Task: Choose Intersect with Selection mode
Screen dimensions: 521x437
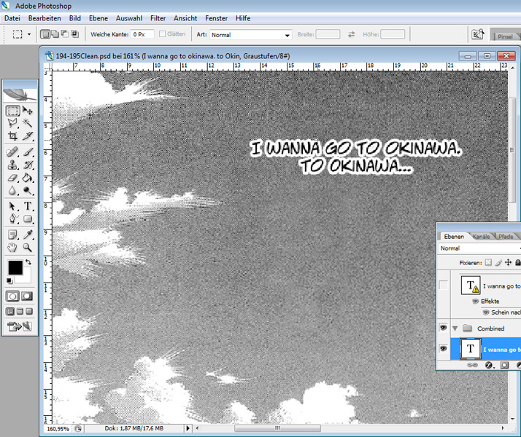Action: pos(74,34)
